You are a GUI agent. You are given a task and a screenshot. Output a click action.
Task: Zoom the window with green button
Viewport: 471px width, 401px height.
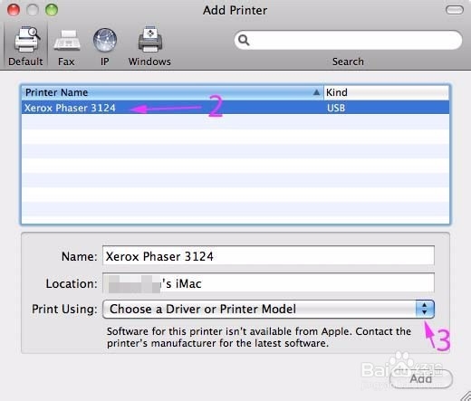(52, 10)
